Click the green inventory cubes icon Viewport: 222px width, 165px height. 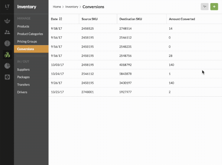click(x=7, y=55)
